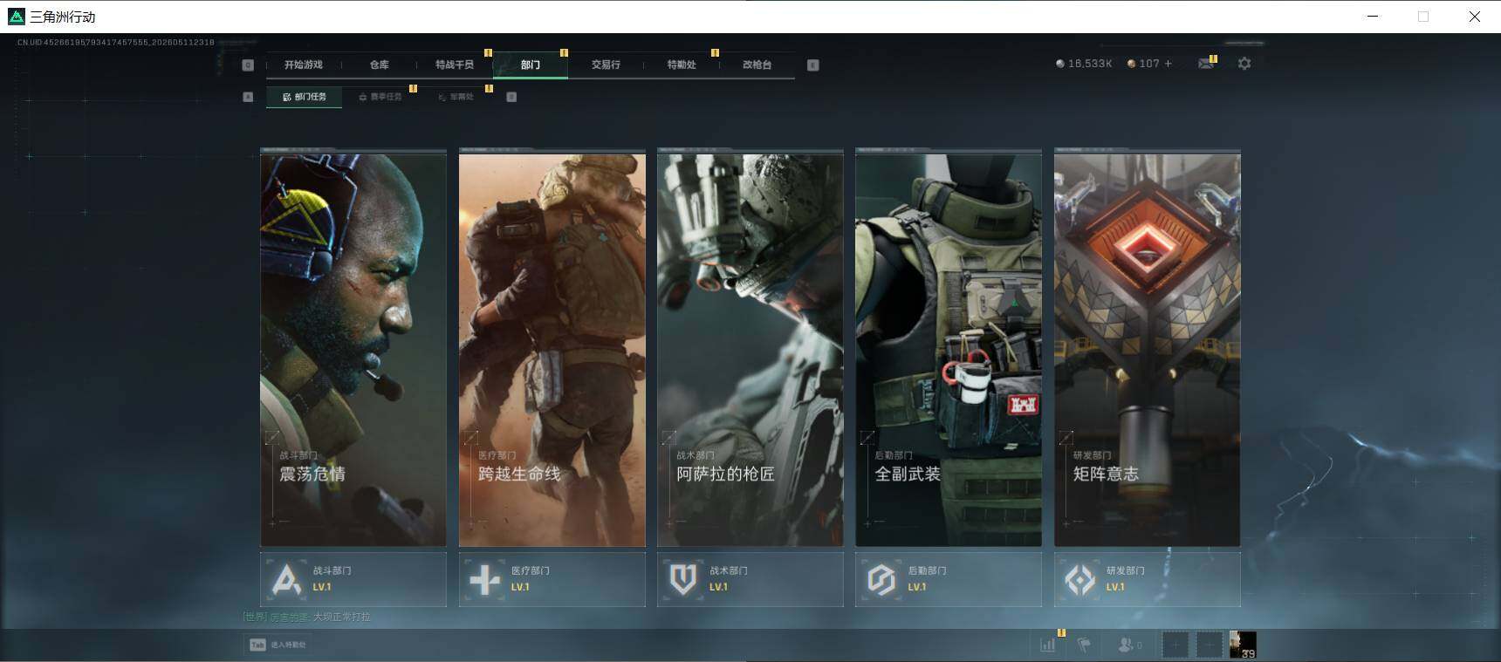This screenshot has width=1501, height=662.
Task: Open the world chat message 大坝正常打拉
Action: [x=342, y=617]
